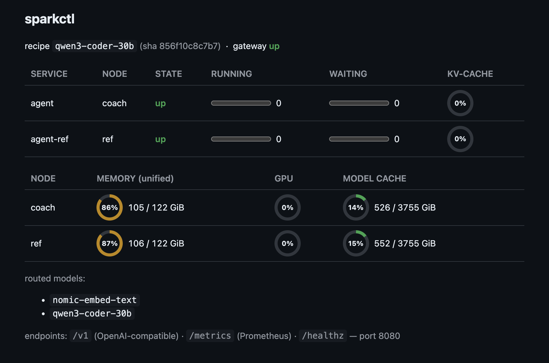
Task: Click the agent waiting progress bar
Action: (359, 103)
